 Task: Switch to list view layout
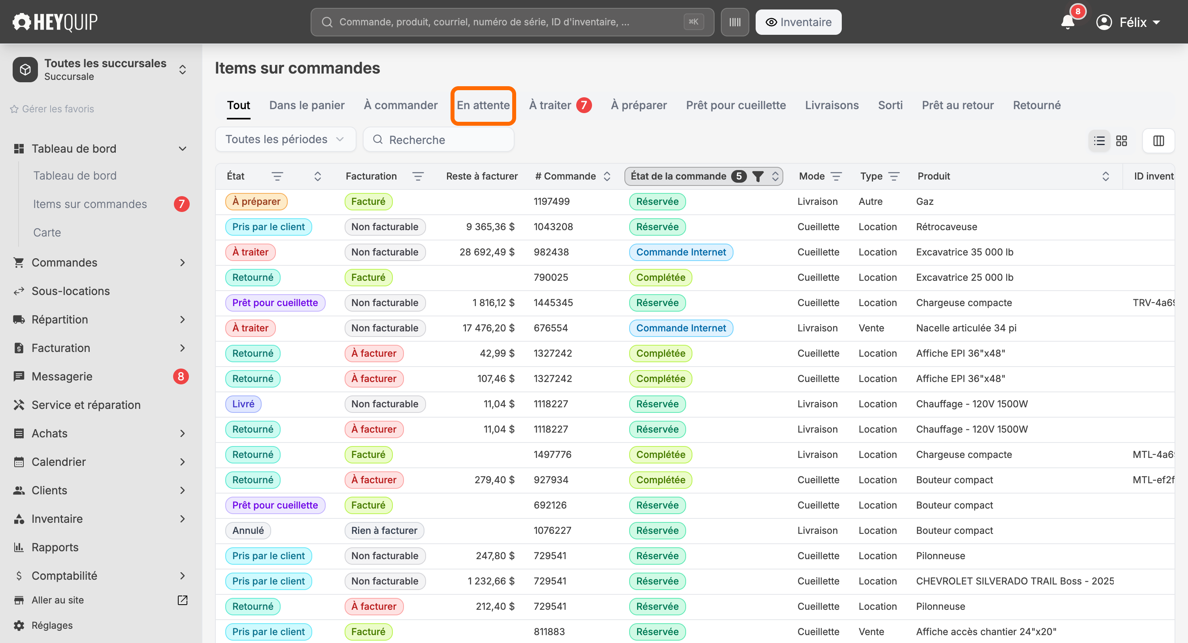point(1099,140)
